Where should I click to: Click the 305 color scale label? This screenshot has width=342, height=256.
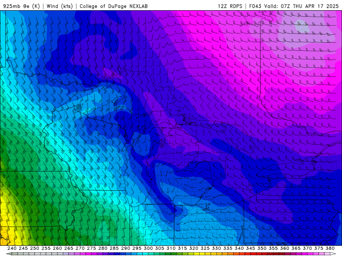[159, 248]
